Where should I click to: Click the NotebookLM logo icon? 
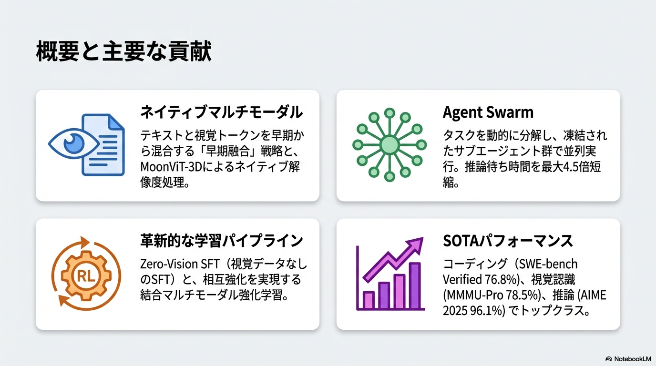(x=609, y=358)
